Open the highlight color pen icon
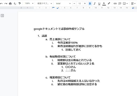The width and height of the screenshot is (137, 96). pyautogui.click(x=109, y=3)
